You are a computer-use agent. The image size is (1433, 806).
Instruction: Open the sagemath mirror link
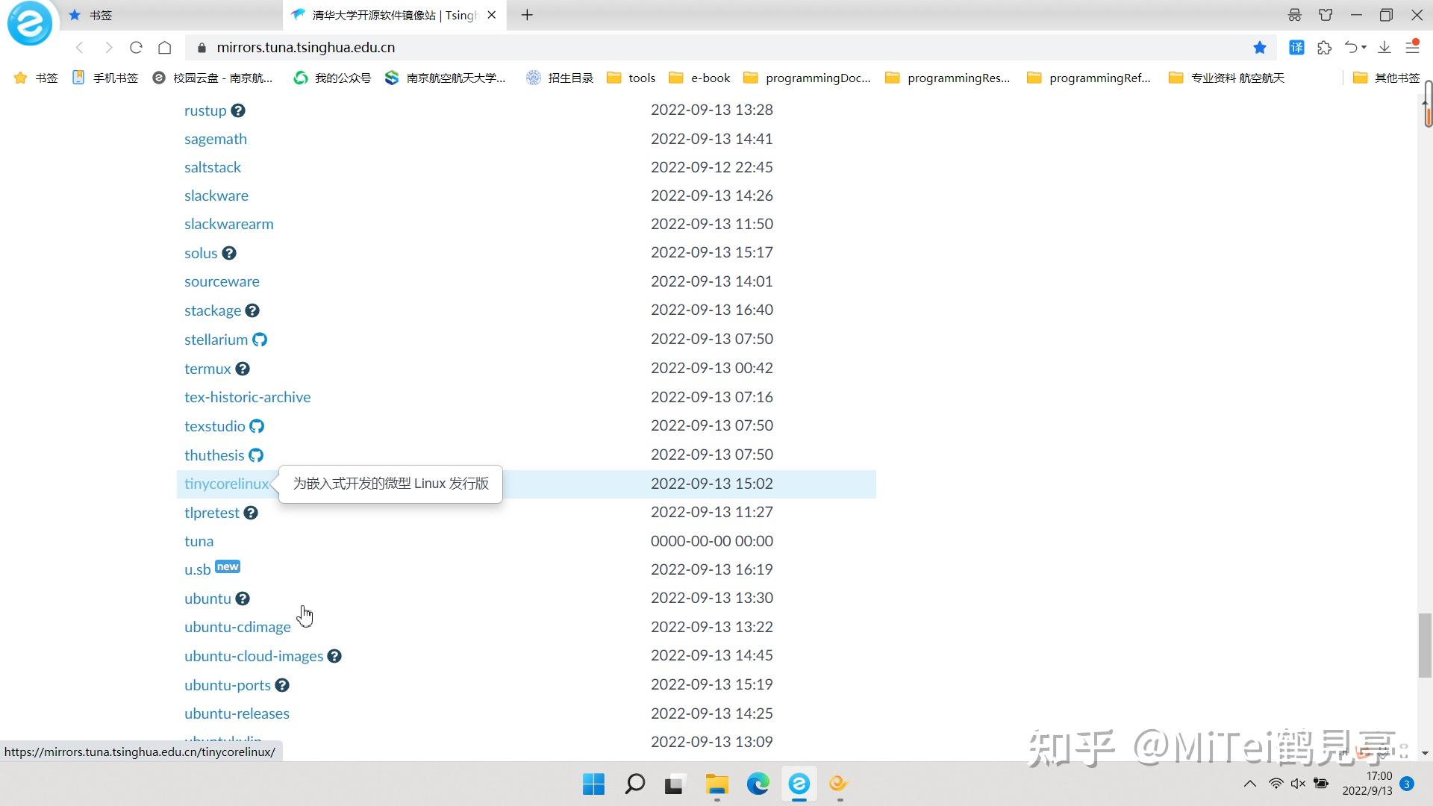(x=216, y=139)
